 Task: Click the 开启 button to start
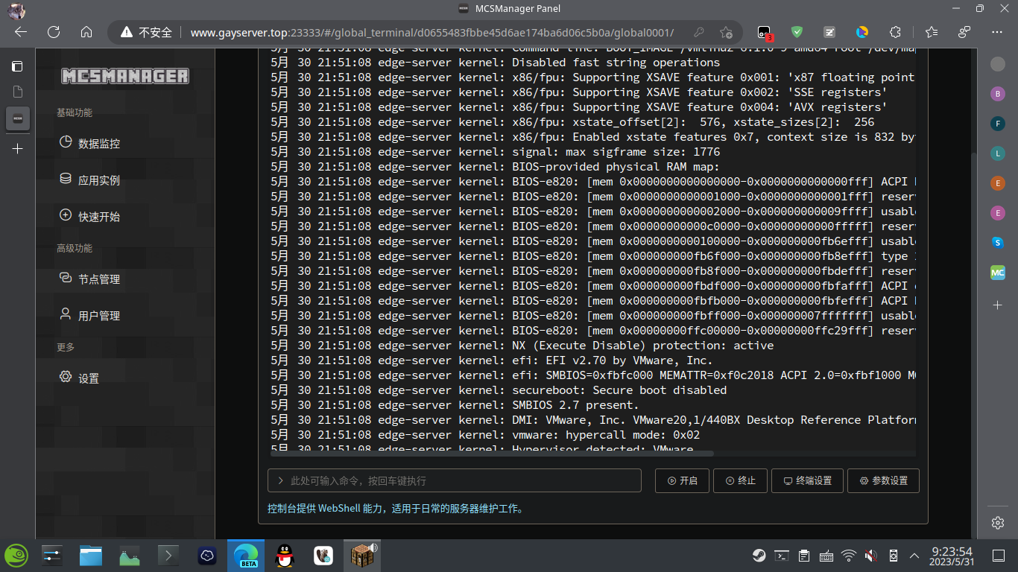[x=681, y=480]
